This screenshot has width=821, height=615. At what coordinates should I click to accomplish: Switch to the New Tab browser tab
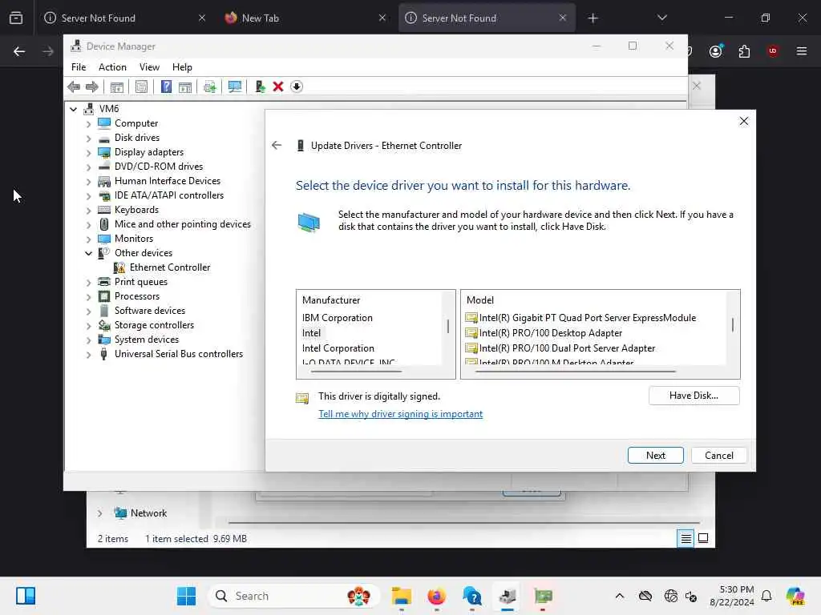click(x=305, y=18)
